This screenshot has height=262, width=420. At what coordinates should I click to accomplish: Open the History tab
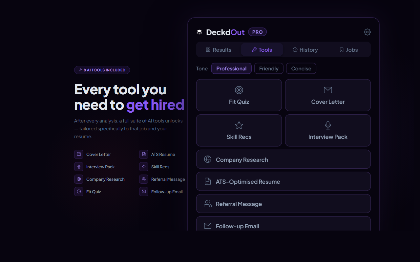305,50
